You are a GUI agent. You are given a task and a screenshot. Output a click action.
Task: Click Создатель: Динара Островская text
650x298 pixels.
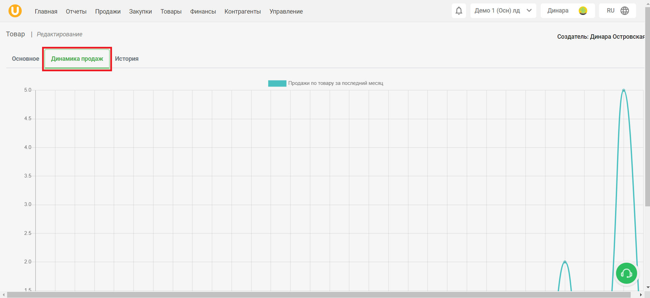(600, 37)
